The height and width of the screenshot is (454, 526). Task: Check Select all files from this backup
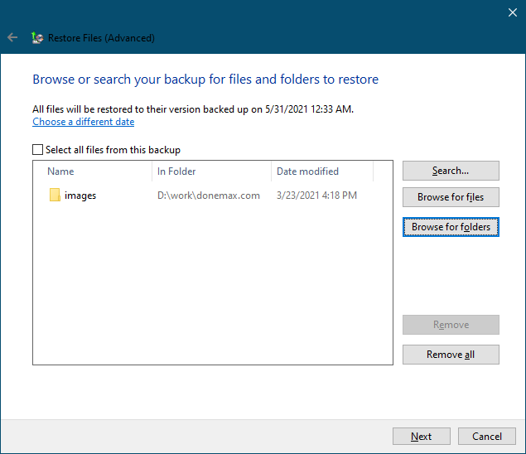pos(37,150)
